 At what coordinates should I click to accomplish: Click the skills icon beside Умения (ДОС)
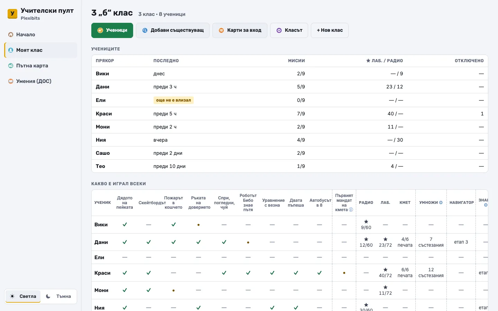(11, 81)
